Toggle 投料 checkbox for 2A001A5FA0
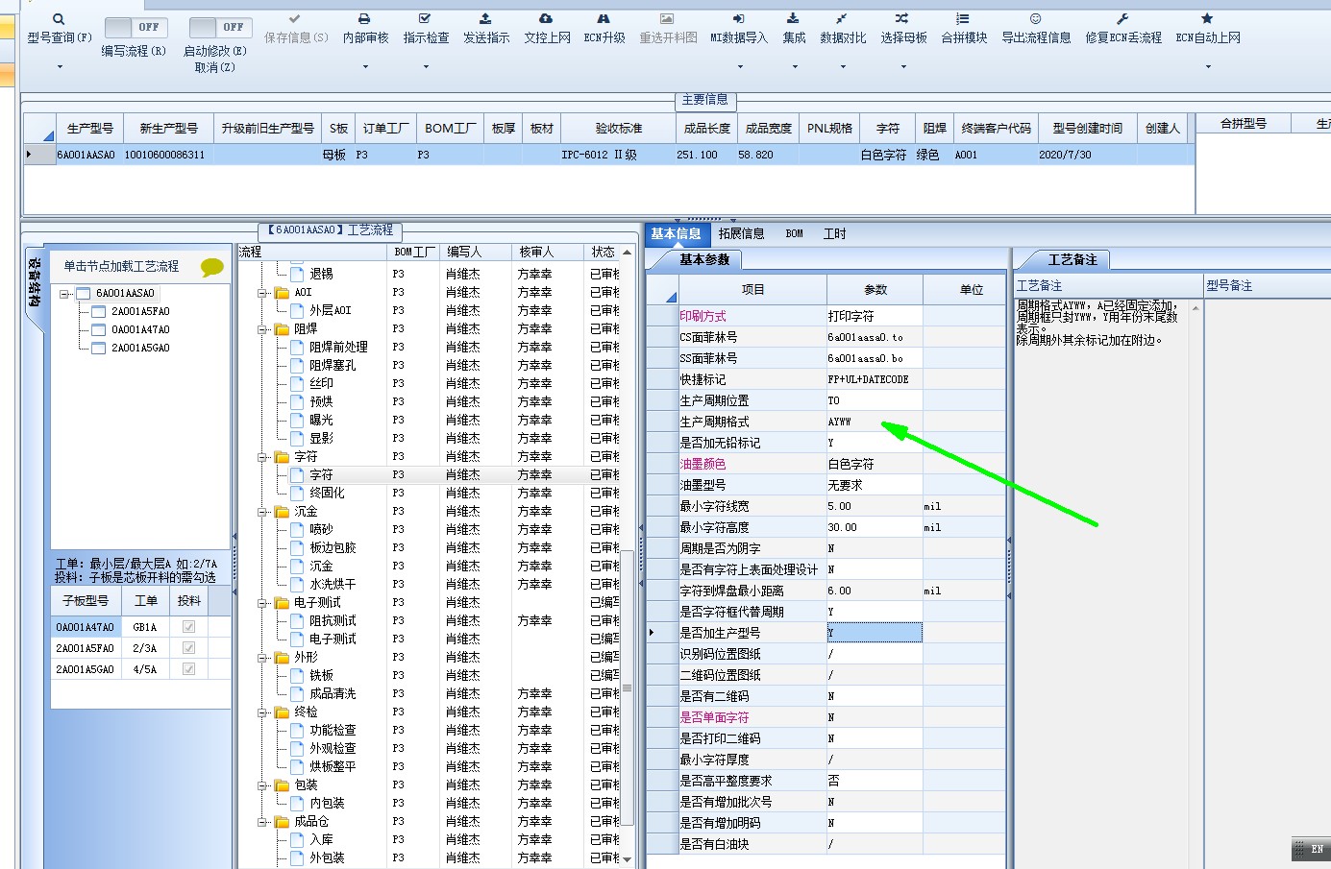 pos(188,648)
